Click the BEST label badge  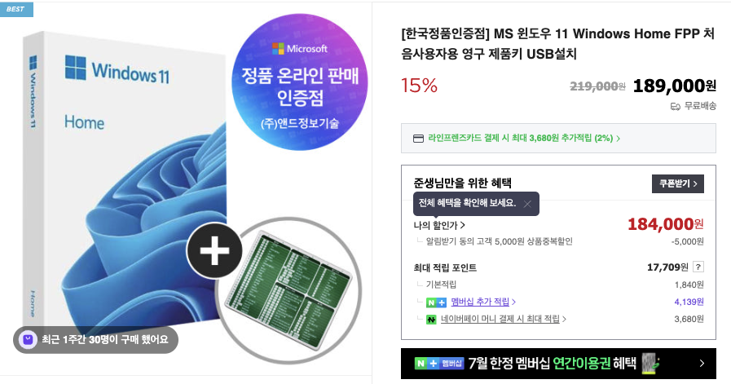coord(16,9)
